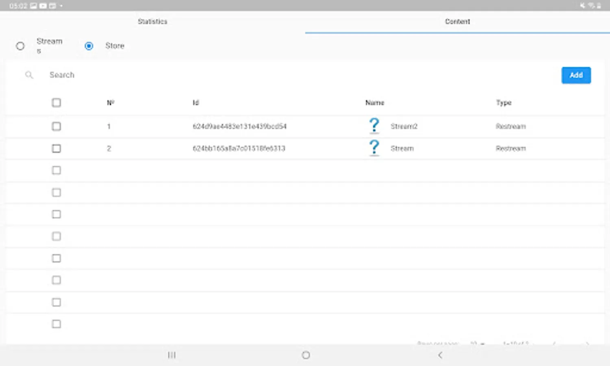Click the question mark icon beside Stream
Screen dimensions: 610x366
tap(374, 148)
